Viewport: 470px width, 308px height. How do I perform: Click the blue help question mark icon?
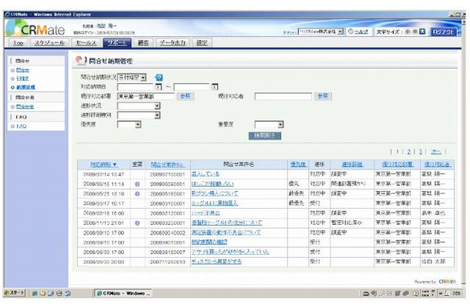(x=159, y=78)
